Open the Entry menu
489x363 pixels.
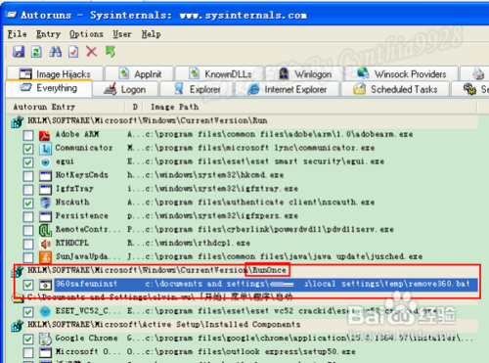(x=48, y=34)
